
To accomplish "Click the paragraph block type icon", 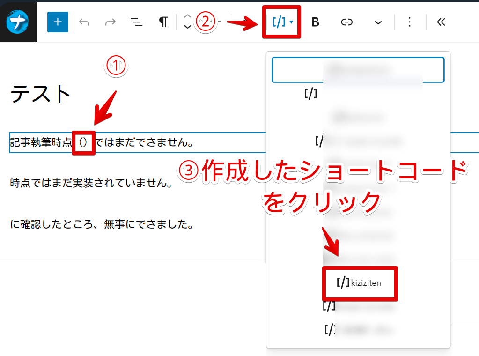I will coord(163,22).
